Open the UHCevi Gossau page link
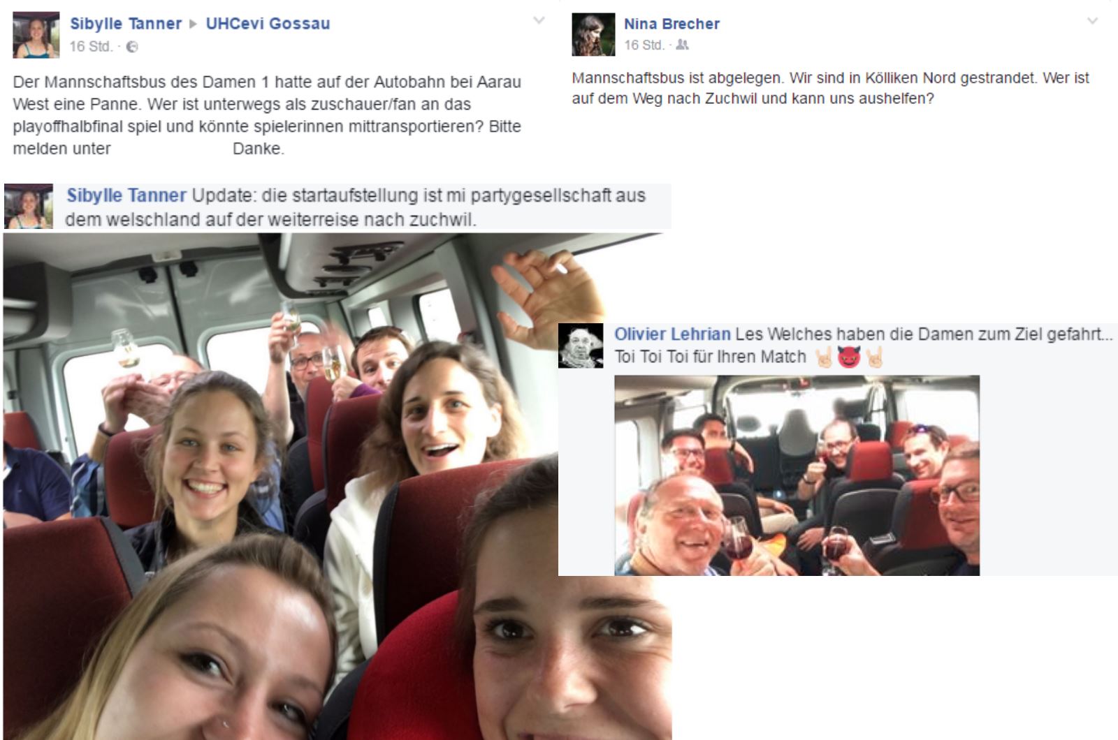This screenshot has width=1118, height=740. click(x=268, y=24)
